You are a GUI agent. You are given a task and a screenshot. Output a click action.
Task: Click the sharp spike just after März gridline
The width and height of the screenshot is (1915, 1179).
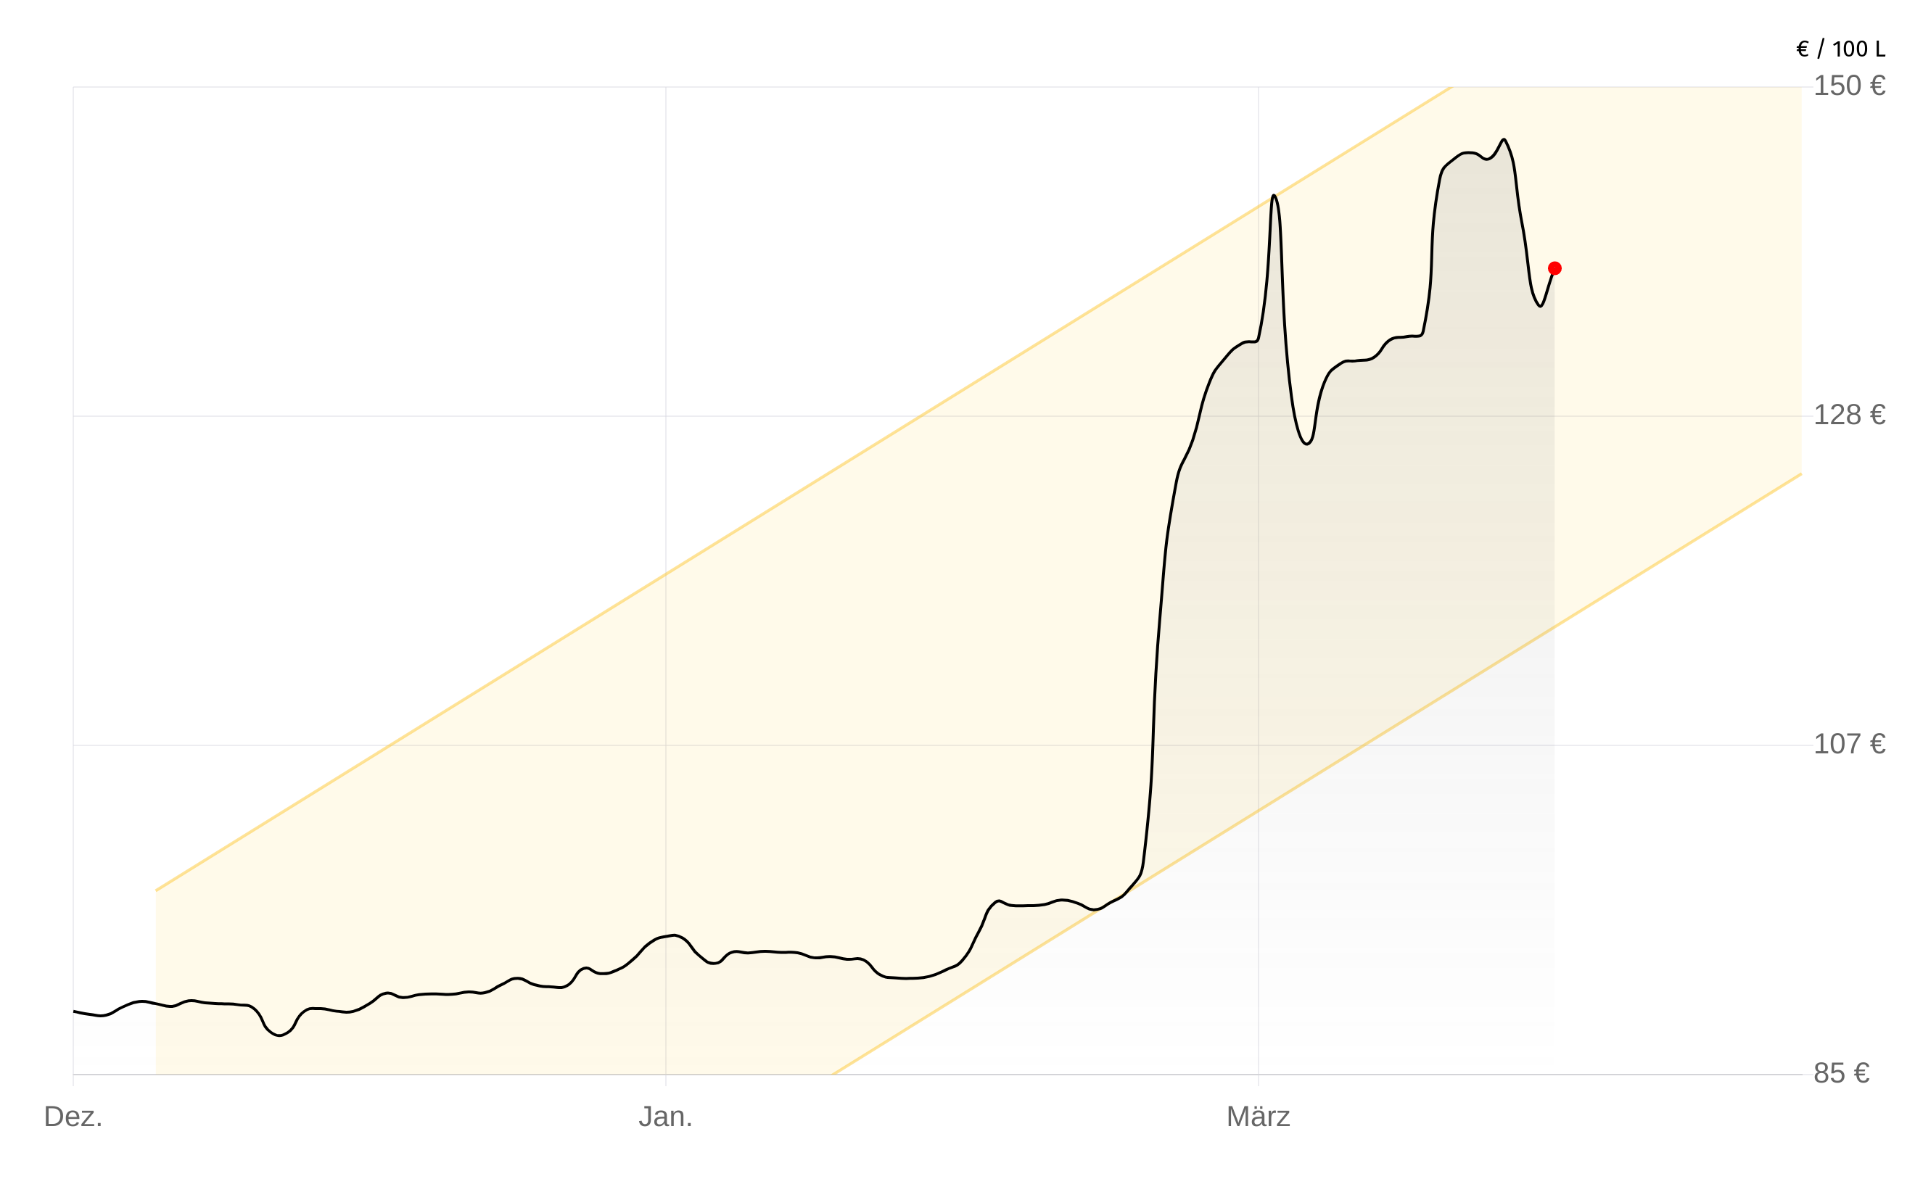[x=1274, y=196]
